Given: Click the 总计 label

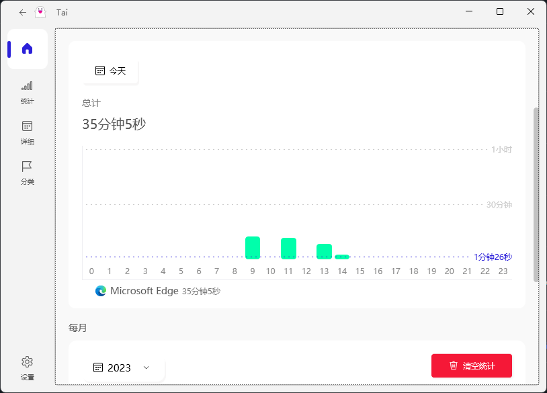Looking at the screenshot, I should click(91, 103).
